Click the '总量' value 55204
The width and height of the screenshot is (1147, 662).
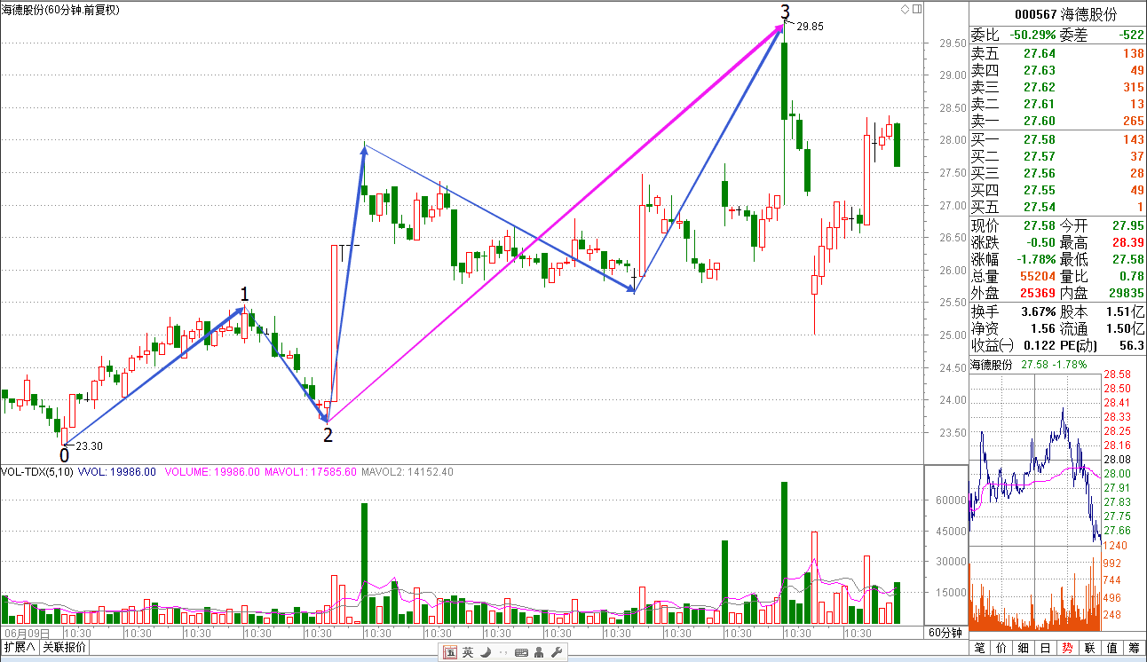1037,276
